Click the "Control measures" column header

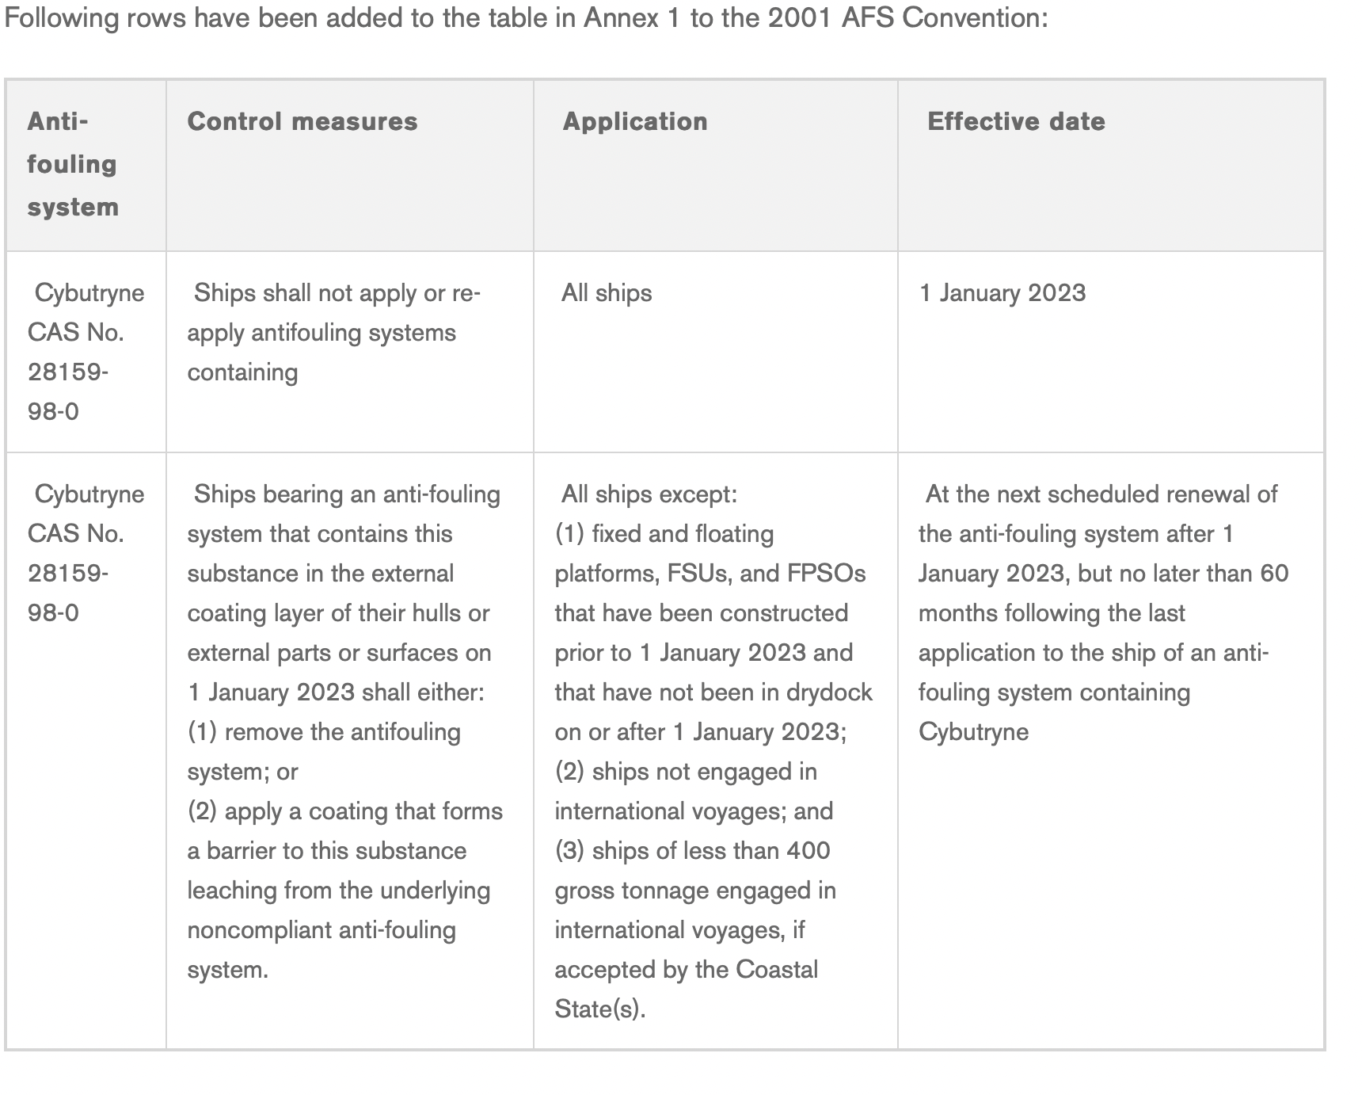coord(302,121)
